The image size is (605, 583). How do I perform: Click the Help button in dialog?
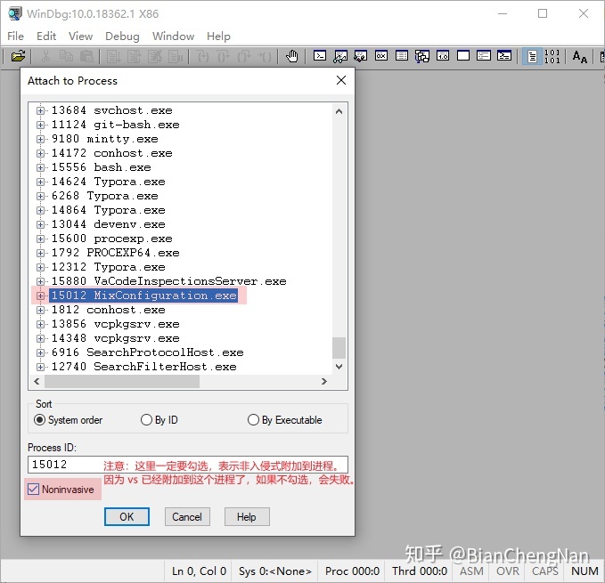pyautogui.click(x=247, y=517)
